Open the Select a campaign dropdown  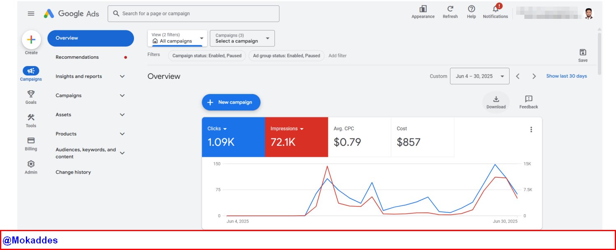(242, 38)
